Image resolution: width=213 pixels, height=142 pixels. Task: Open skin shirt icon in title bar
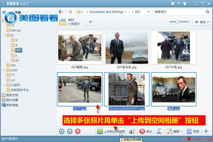click(185, 4)
